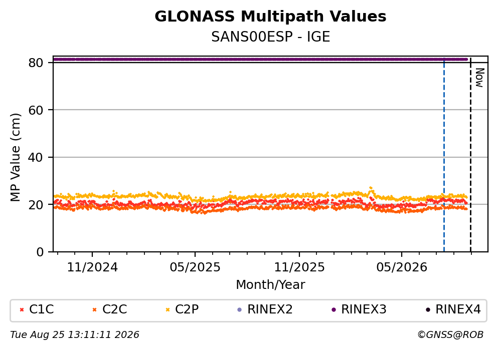Click the ©GNSS@ROB credit text
The width and height of the screenshot is (498, 350).
[450, 335]
